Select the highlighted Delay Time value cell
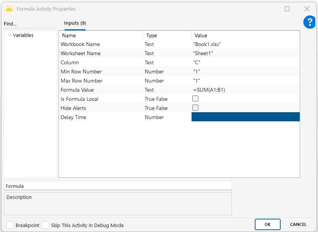The width and height of the screenshot is (318, 232). (x=245, y=117)
